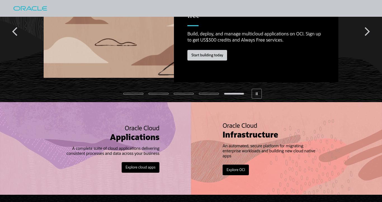
Task: Go to the previous carousel slide arrow
Action: pyautogui.click(x=15, y=32)
